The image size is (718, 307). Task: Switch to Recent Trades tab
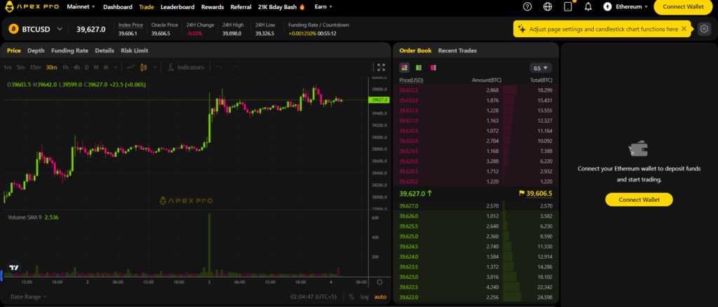(x=457, y=50)
